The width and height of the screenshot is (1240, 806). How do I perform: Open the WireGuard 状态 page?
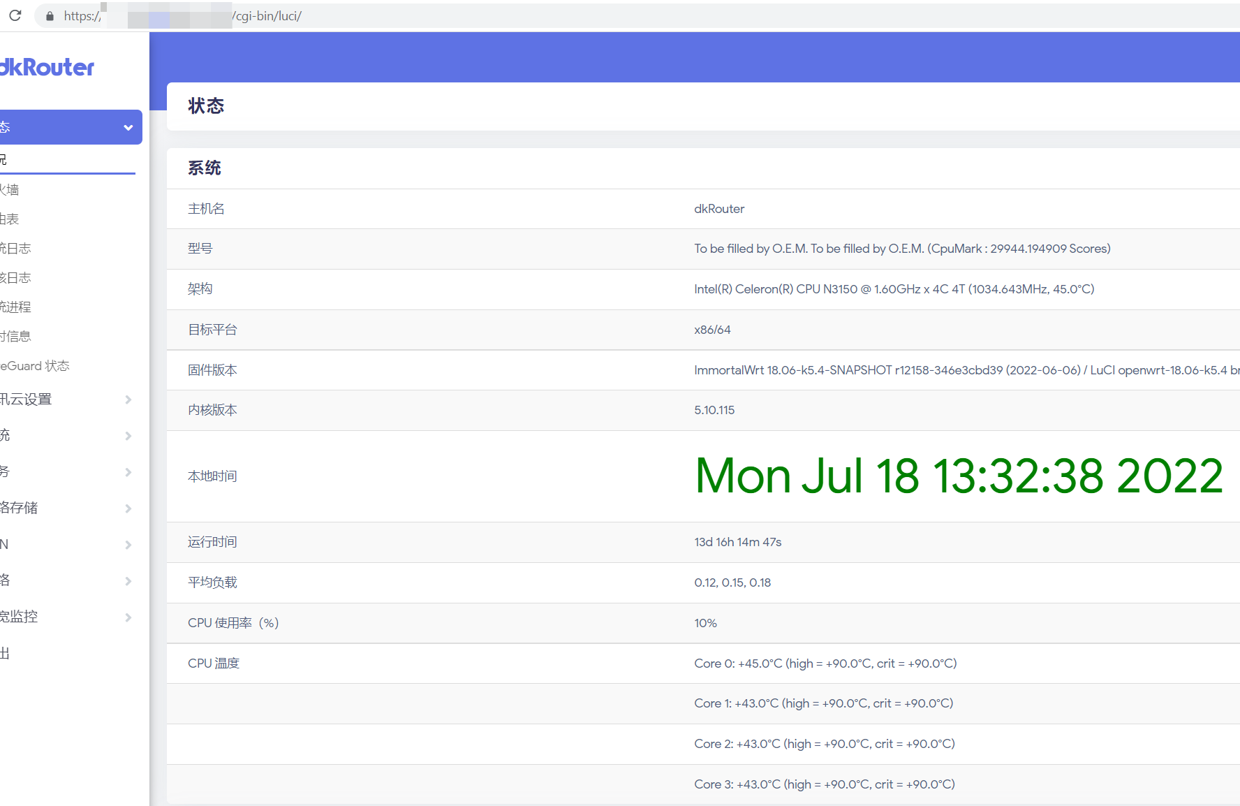[35, 365]
